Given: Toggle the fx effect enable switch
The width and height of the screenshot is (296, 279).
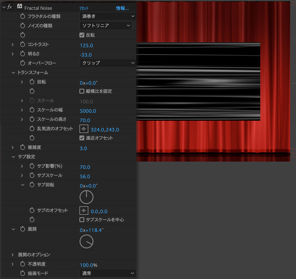Looking at the screenshot, I should (10, 7).
